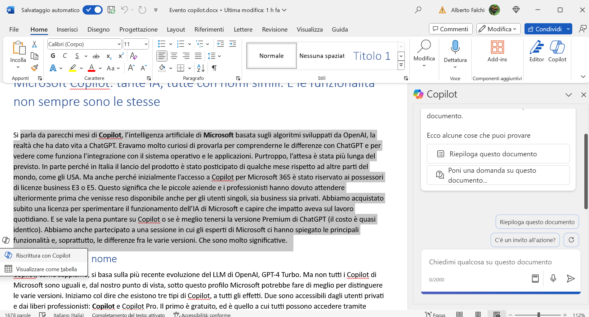This screenshot has height=317, width=589.
Task: Expand bullet list options arrow
Action: coord(171,44)
